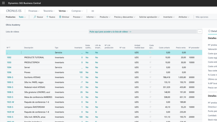Expand the Compras menu
This screenshot has width=217, height=122.
coord(77,11)
